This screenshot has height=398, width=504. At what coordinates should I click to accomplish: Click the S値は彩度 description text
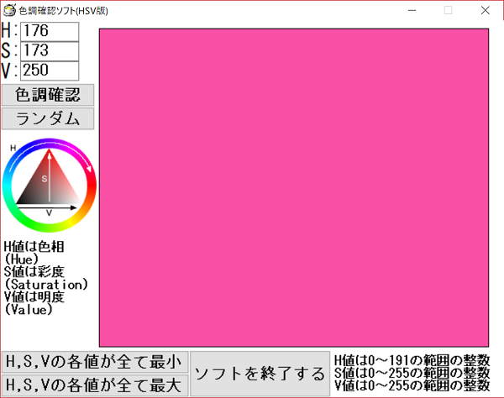tap(34, 272)
